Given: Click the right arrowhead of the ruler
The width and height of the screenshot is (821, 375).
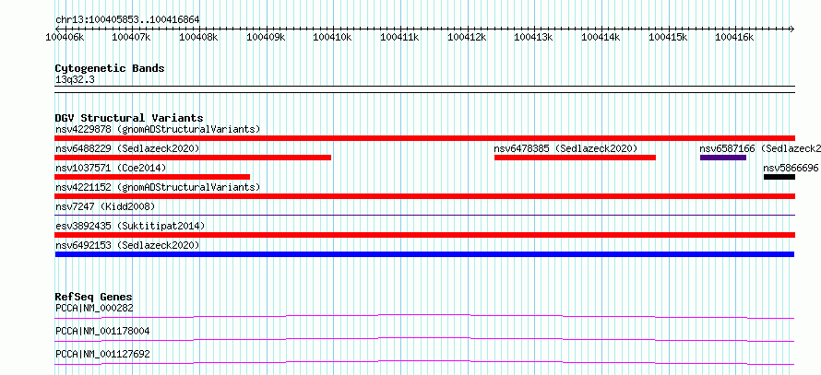Looking at the screenshot, I should tap(791, 29).
